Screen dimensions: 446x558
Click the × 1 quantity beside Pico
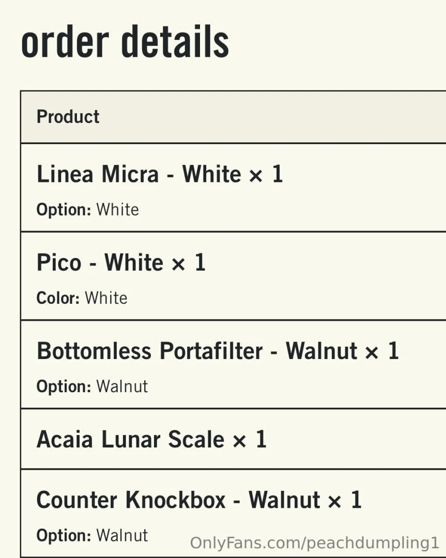(188, 262)
